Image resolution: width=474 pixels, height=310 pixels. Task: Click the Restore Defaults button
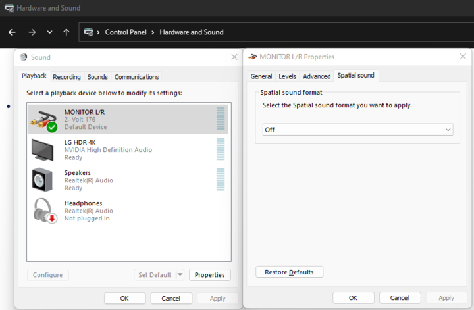tap(289, 272)
